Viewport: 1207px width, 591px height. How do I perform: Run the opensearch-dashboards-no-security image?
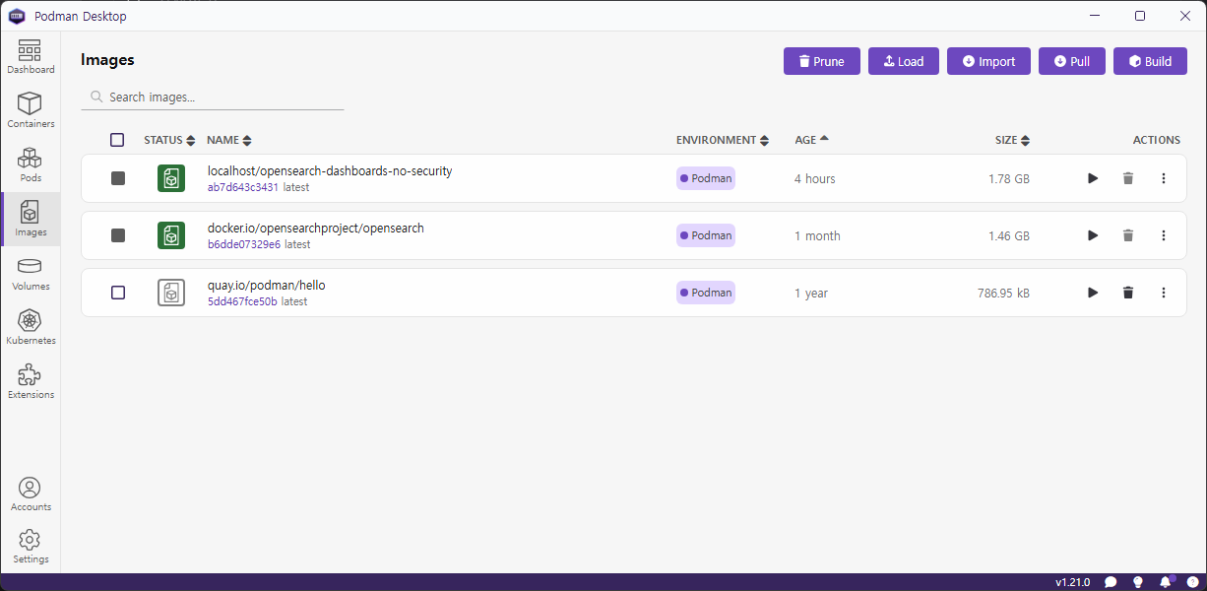coord(1093,178)
